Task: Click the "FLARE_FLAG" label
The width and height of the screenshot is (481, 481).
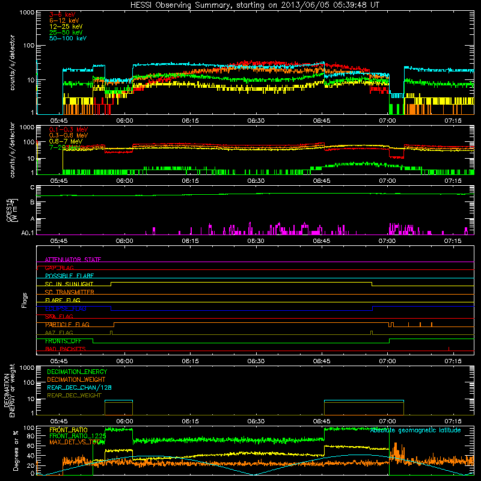Action: tap(63, 300)
